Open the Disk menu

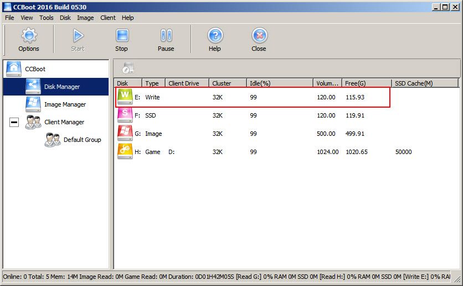(65, 18)
